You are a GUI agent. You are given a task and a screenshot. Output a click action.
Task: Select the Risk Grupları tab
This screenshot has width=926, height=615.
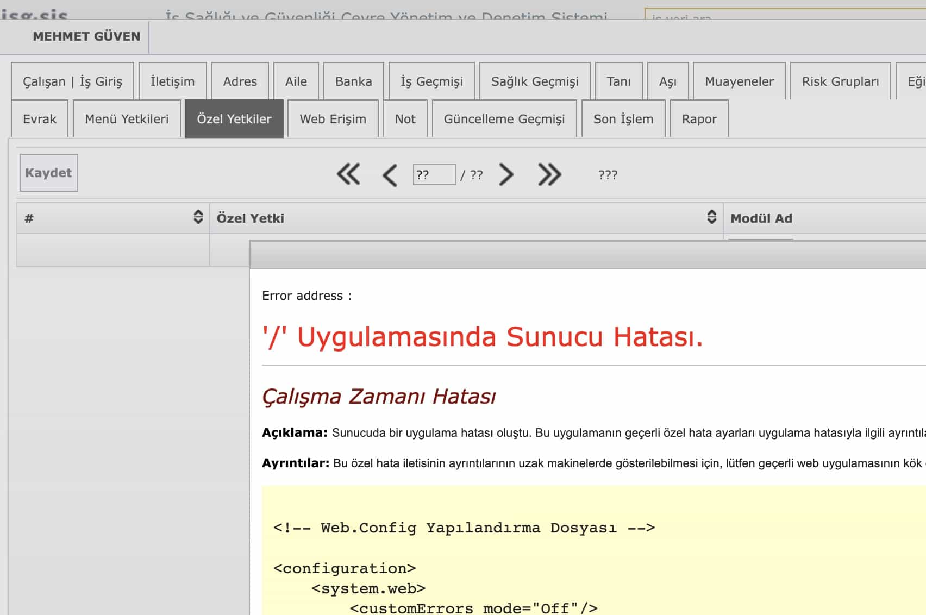(840, 81)
